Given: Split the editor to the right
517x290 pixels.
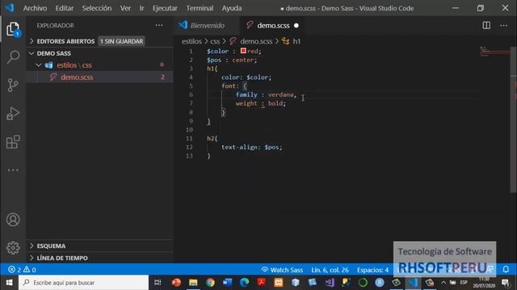Looking at the screenshot, I should pos(486,25).
